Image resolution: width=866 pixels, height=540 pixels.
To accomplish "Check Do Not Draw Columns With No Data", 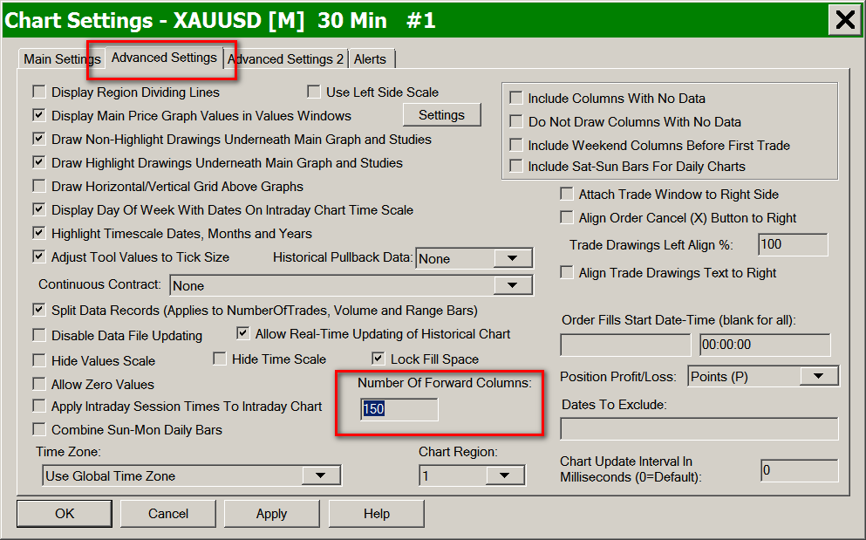I will [516, 121].
